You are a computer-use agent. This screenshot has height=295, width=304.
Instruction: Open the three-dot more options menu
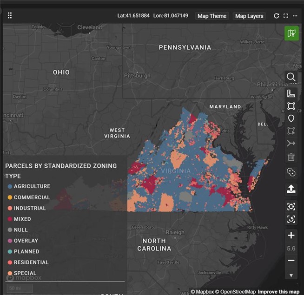pyautogui.click(x=295, y=16)
